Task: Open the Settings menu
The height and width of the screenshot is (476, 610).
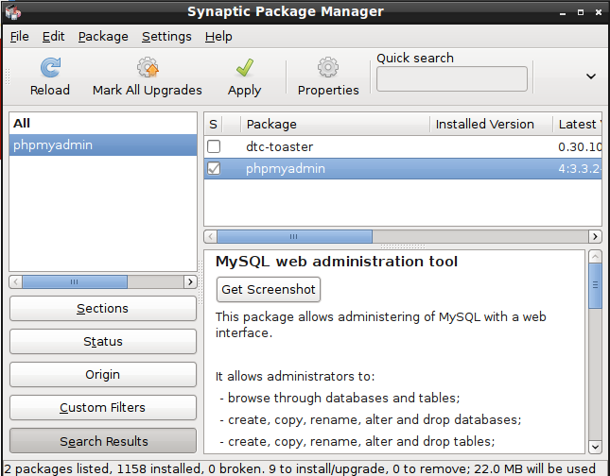Action: [166, 37]
